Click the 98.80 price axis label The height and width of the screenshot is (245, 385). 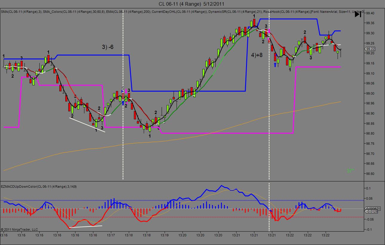point(371,134)
